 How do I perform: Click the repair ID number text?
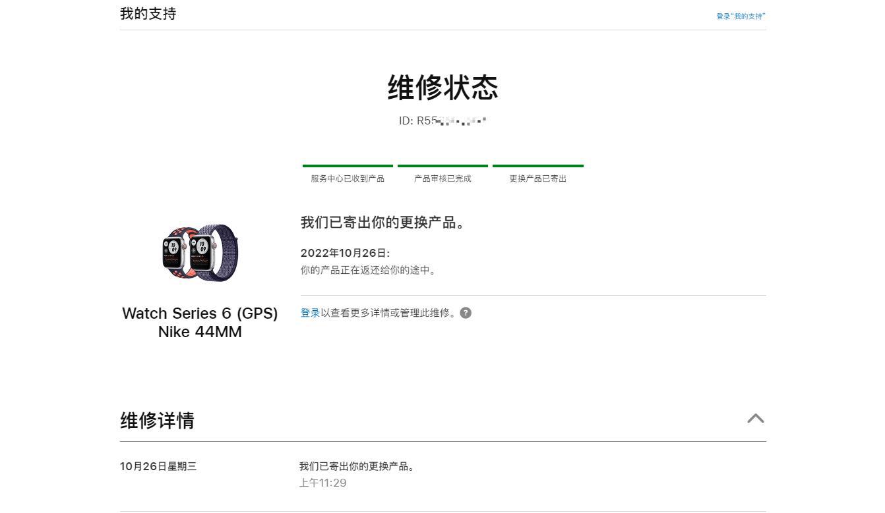(443, 121)
